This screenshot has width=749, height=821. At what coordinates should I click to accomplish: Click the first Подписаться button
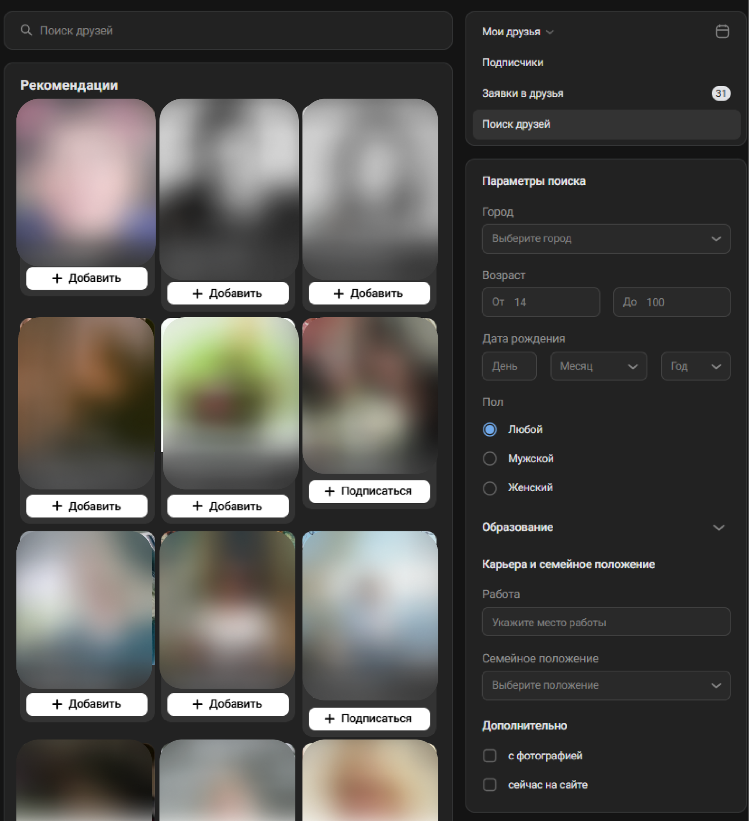[369, 491]
